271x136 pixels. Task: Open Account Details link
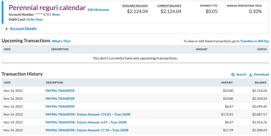pos(23,29)
